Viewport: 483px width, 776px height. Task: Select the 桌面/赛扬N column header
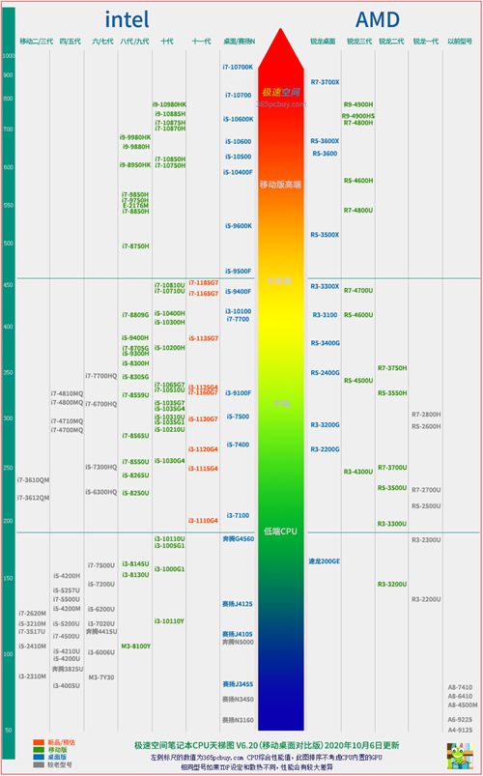[239, 42]
